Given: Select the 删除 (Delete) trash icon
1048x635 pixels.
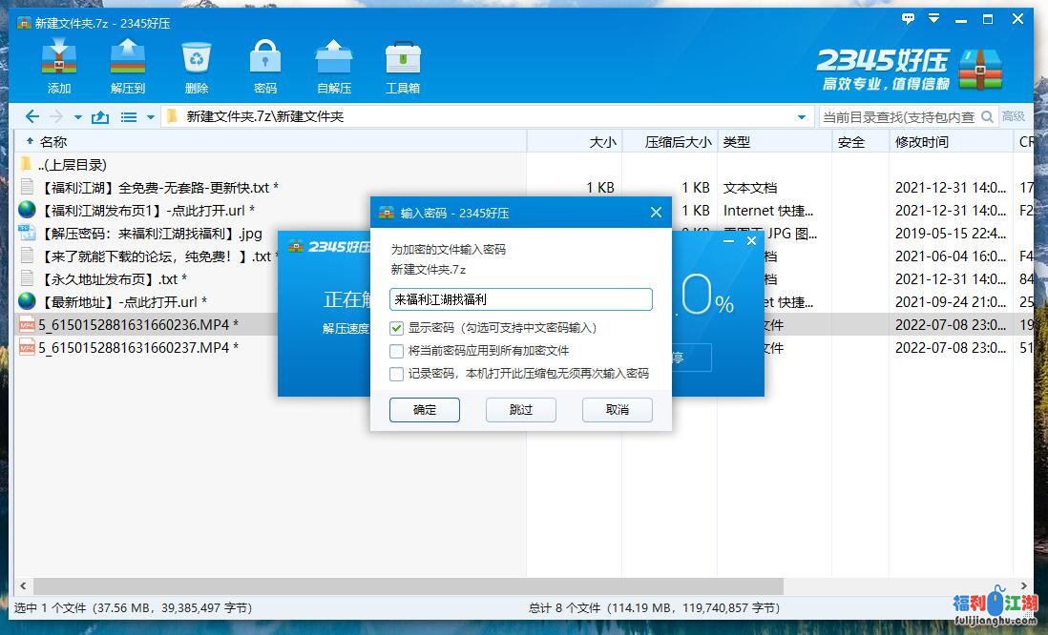Looking at the screenshot, I should pyautogui.click(x=195, y=65).
